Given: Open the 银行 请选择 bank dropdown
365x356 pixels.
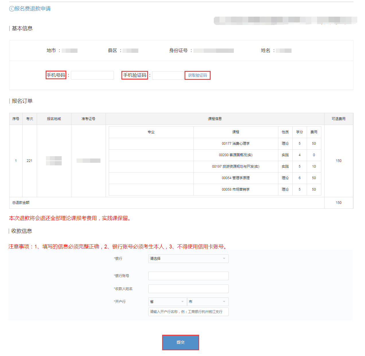Looking at the screenshot, I should point(188,258).
